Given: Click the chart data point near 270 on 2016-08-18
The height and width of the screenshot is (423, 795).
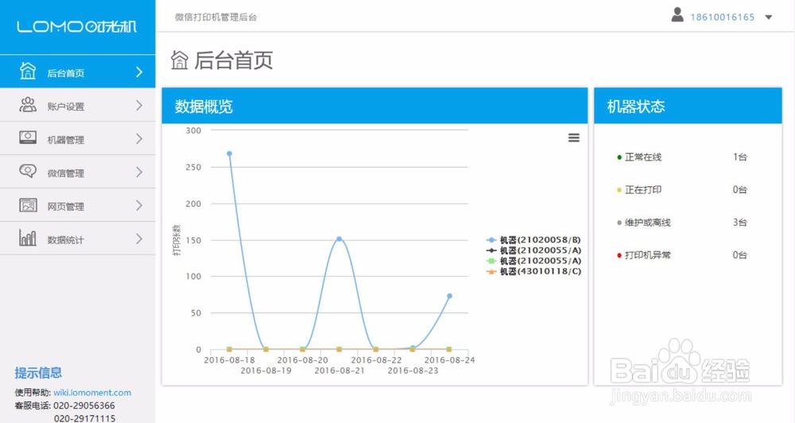Looking at the screenshot, I should coord(229,153).
